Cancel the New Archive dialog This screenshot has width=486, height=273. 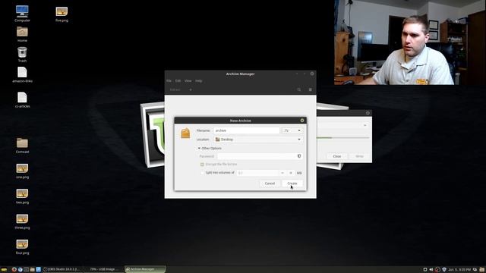[x=270, y=184]
